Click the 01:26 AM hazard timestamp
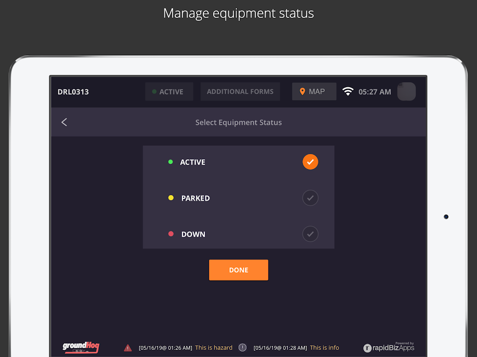The image size is (477, 357). point(166,348)
